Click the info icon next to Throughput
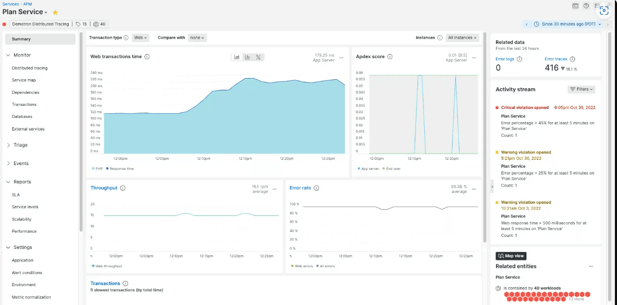The height and width of the screenshot is (305, 617). [123, 188]
